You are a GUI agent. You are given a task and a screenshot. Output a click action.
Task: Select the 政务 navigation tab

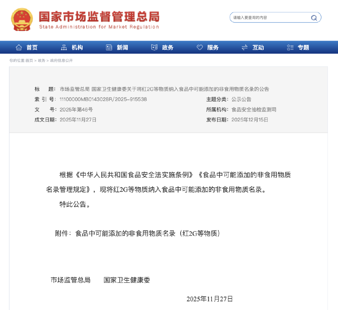coord(168,47)
